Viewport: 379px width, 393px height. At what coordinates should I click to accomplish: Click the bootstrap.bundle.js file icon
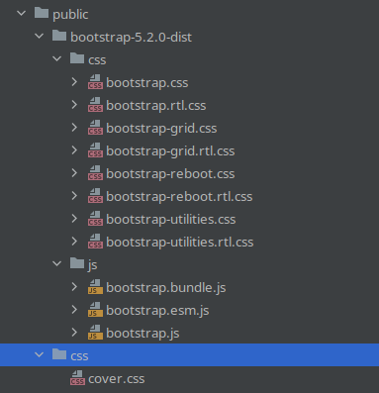pyautogui.click(x=95, y=287)
